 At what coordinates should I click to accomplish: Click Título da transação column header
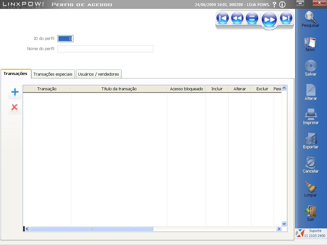[x=119, y=89]
